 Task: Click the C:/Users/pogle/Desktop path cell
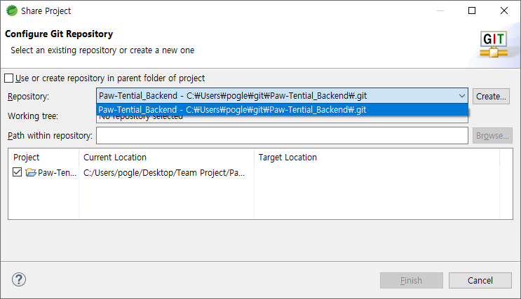tap(164, 172)
